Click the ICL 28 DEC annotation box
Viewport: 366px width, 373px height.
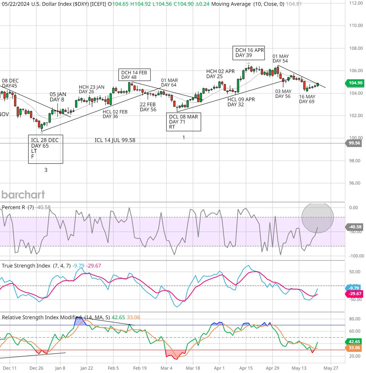pyautogui.click(x=45, y=149)
